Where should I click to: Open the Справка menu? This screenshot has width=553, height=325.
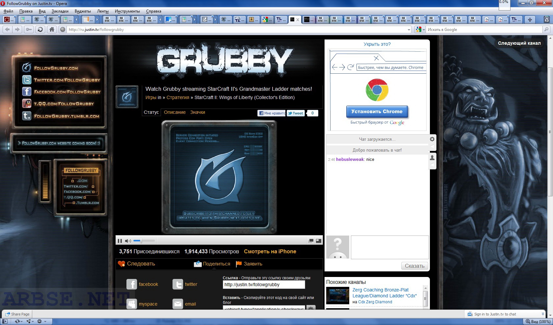154,11
